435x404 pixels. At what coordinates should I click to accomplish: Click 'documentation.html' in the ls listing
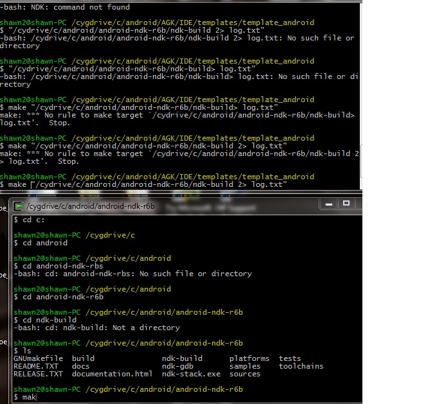[112, 374]
